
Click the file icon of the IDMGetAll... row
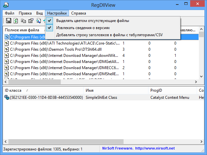(6, 62)
